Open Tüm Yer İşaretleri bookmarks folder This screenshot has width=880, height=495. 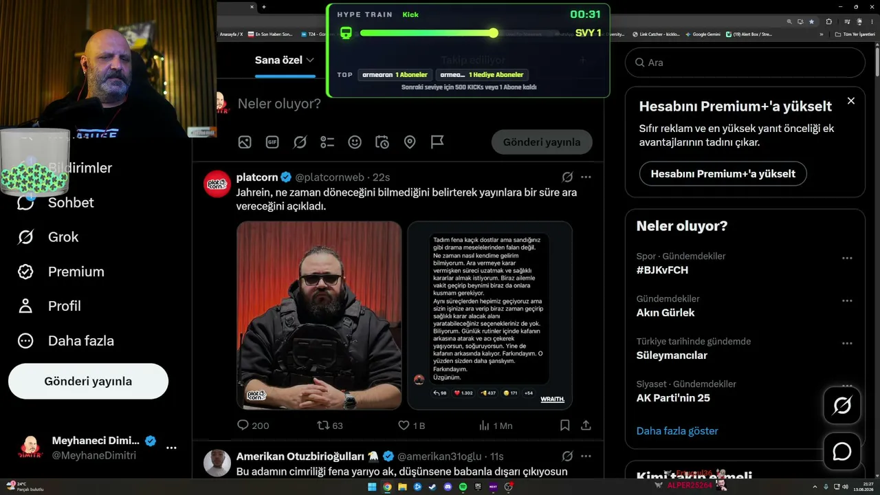pyautogui.click(x=856, y=34)
